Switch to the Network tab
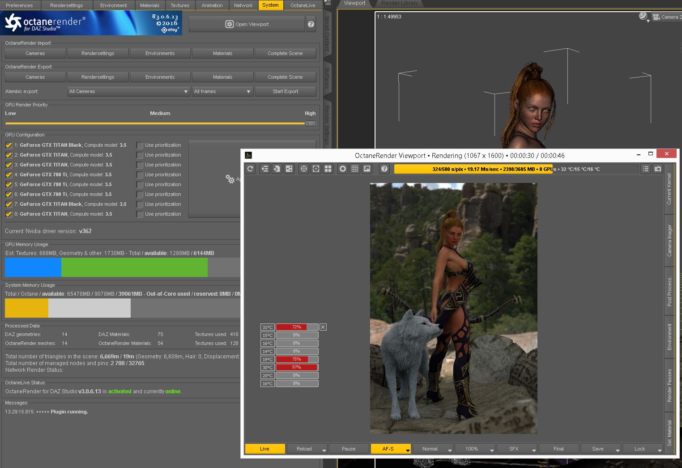Viewport: 682px width, 468px height. 243,5
